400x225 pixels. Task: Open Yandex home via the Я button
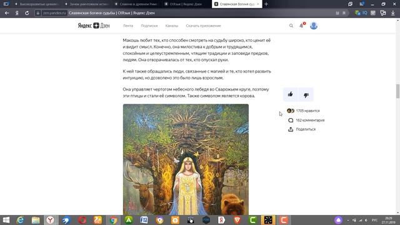17,13
